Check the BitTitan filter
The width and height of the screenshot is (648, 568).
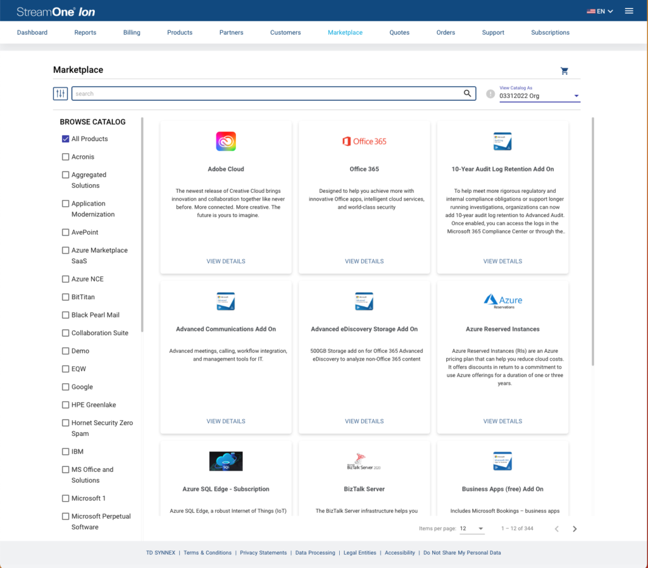[65, 297]
